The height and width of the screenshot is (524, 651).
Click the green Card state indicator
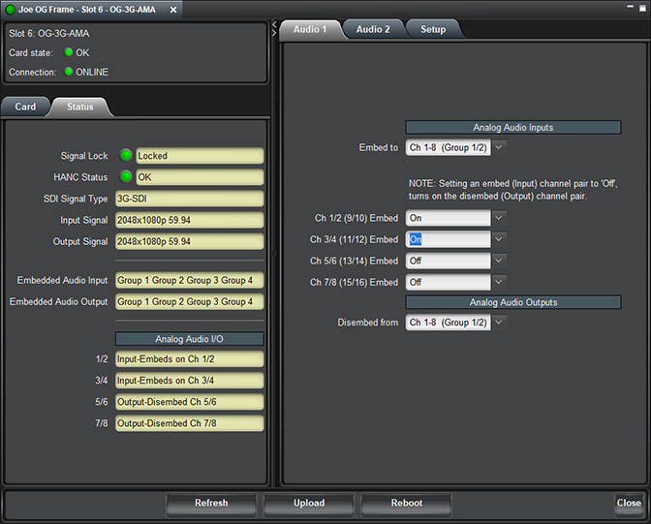point(69,52)
